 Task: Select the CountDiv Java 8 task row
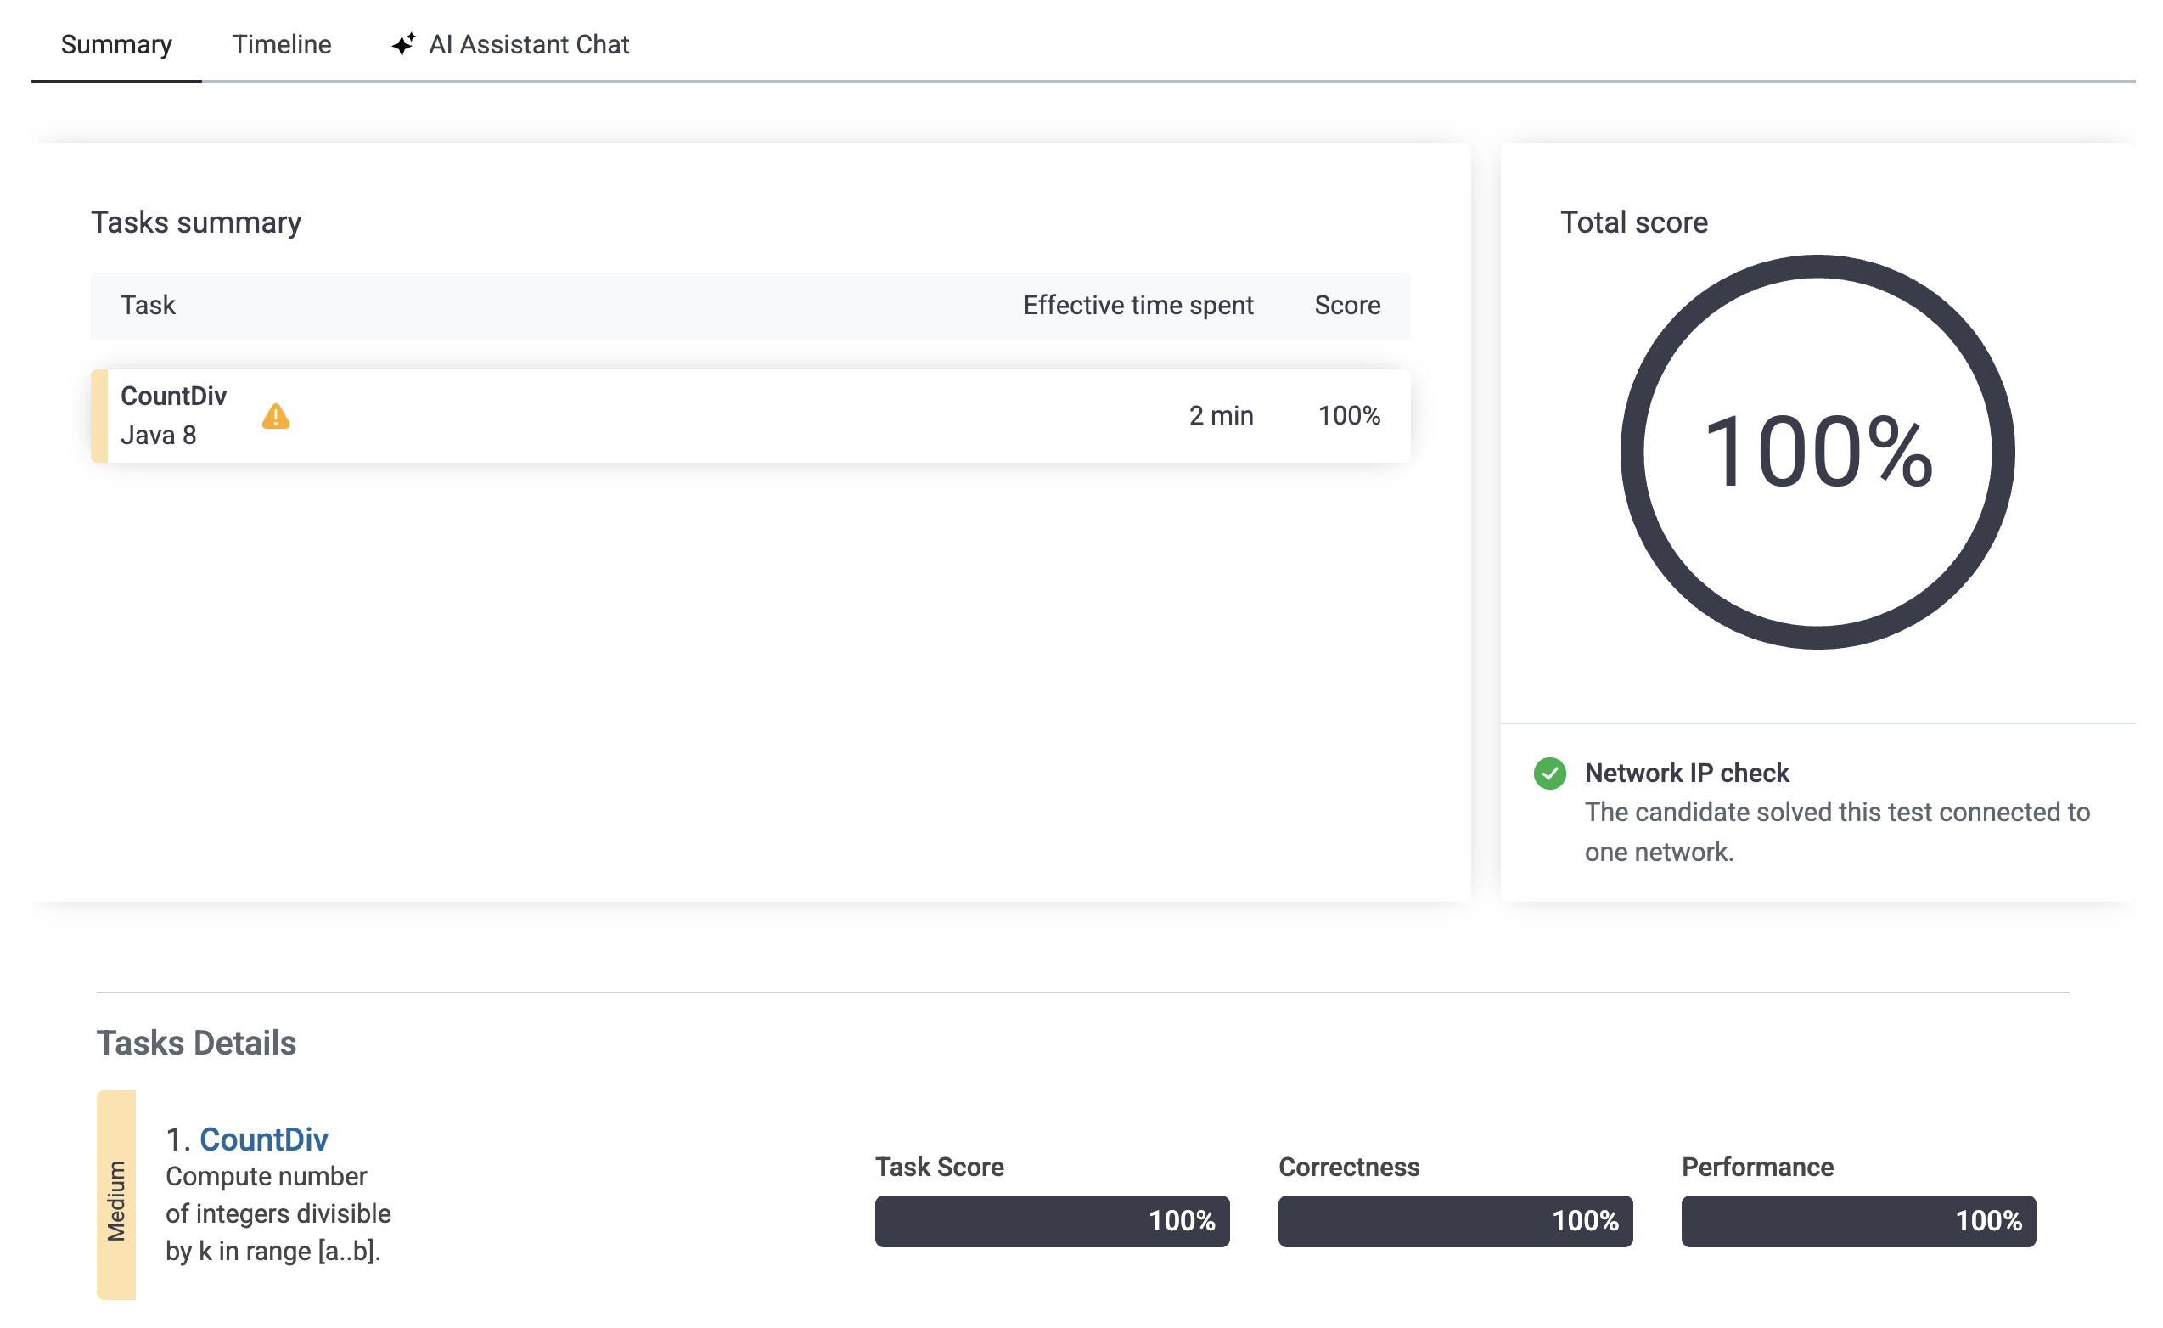tap(667, 416)
